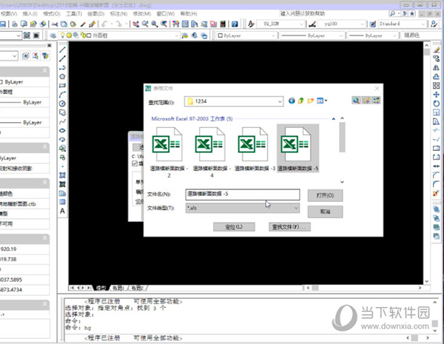Click the Match Properties brush icon
Image resolution: width=444 pixels, height=344 pixels.
[x=83, y=24]
